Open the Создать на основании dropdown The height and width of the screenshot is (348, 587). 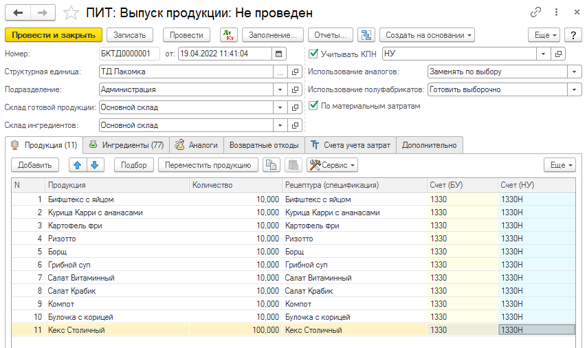[428, 35]
